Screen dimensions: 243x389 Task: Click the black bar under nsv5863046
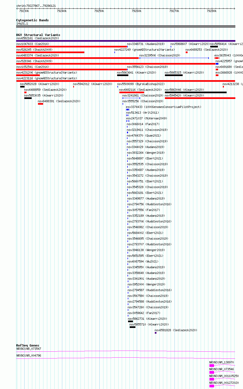click(x=196, y=92)
